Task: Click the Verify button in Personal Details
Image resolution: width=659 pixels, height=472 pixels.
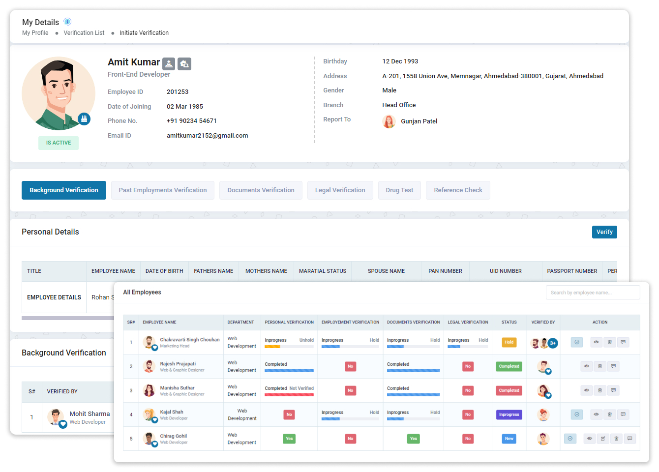Action: 604,232
